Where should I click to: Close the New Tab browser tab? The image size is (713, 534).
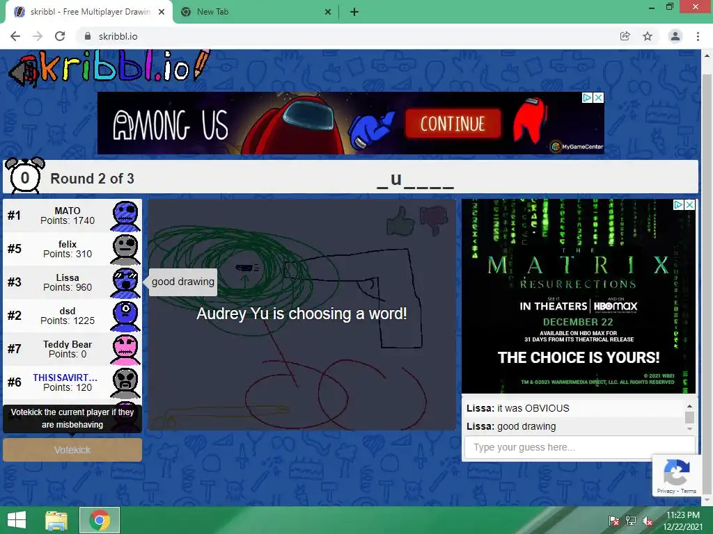(328, 12)
